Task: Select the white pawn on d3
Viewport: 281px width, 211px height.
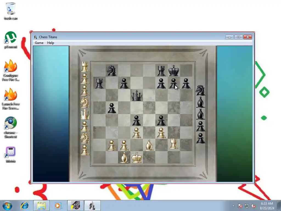Action: coord(136,133)
